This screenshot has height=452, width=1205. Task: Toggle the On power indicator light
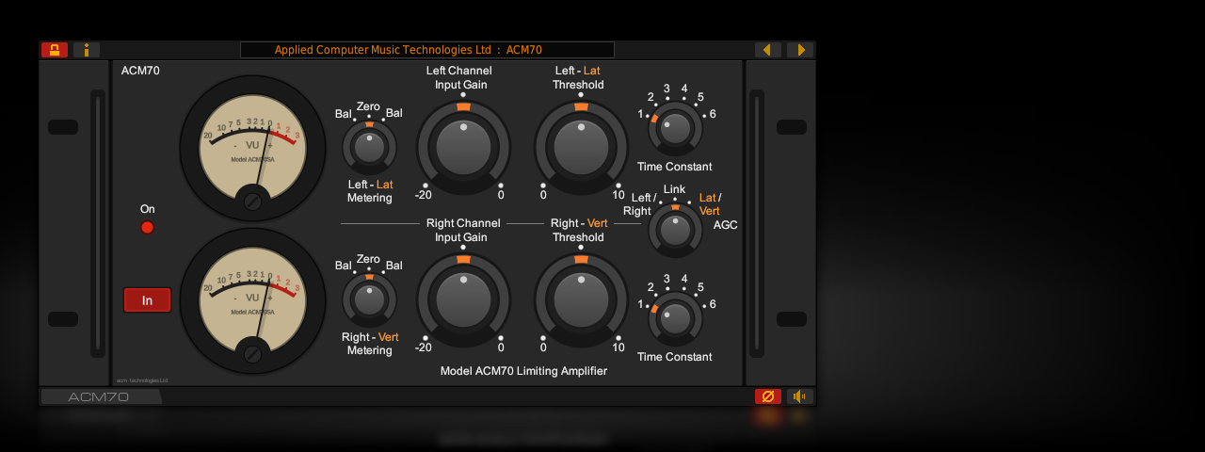(x=147, y=227)
